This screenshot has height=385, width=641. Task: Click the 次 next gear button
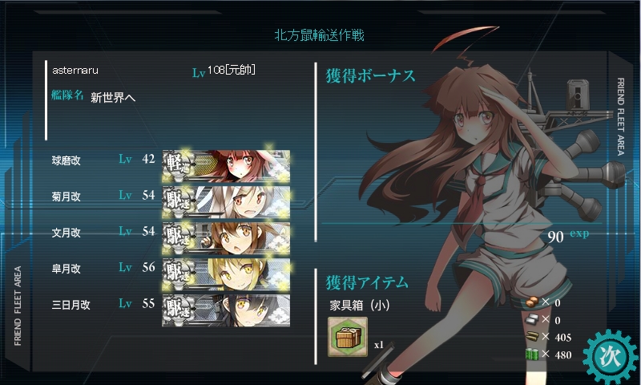pyautogui.click(x=611, y=356)
